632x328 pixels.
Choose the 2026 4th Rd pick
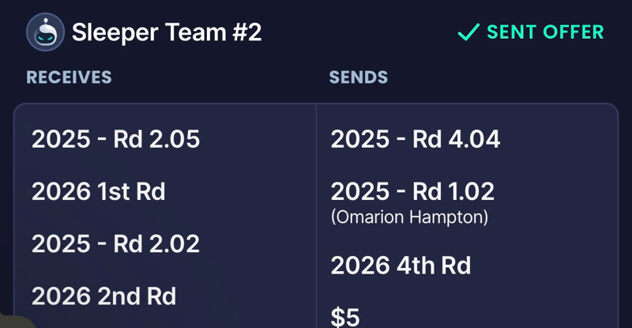(401, 266)
